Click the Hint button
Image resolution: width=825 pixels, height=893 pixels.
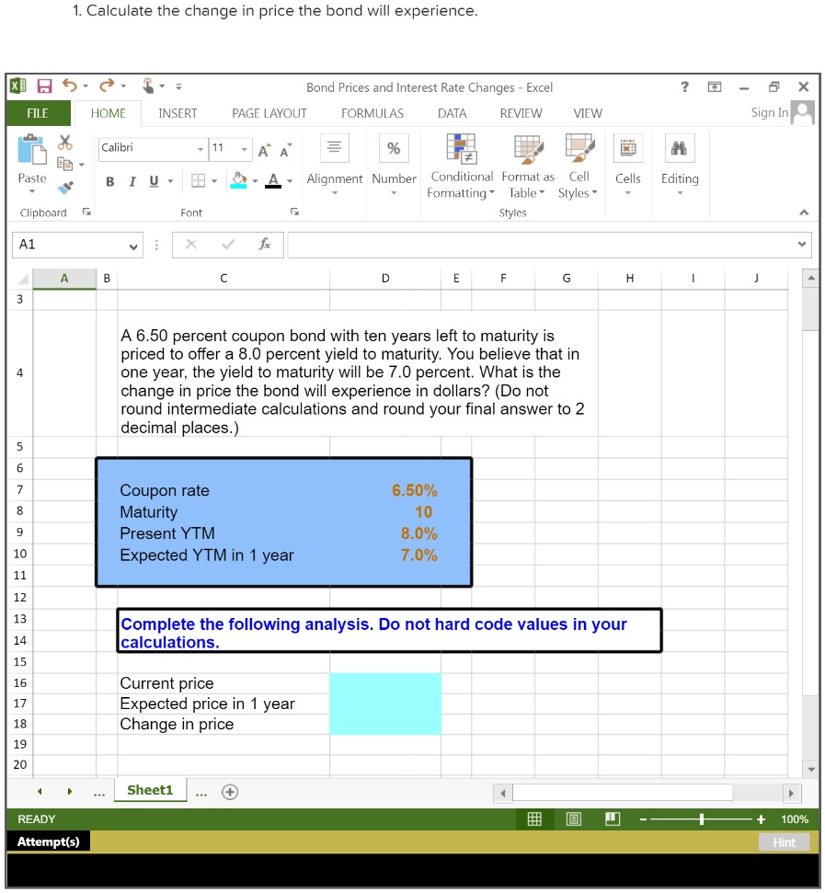(x=784, y=841)
